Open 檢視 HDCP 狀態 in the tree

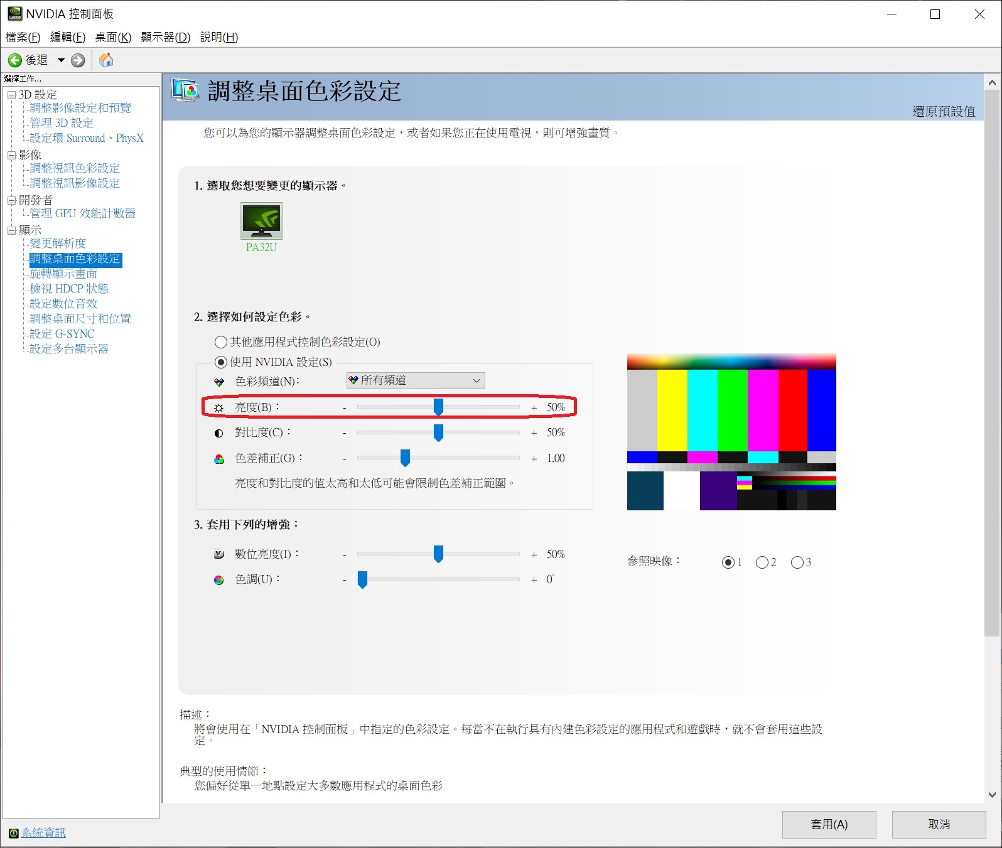coord(69,289)
